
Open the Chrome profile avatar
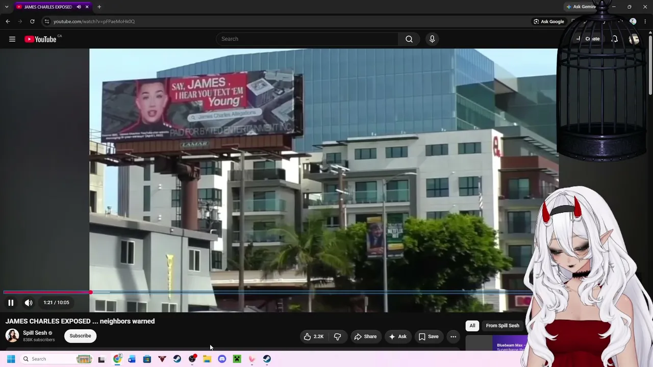[x=633, y=21]
